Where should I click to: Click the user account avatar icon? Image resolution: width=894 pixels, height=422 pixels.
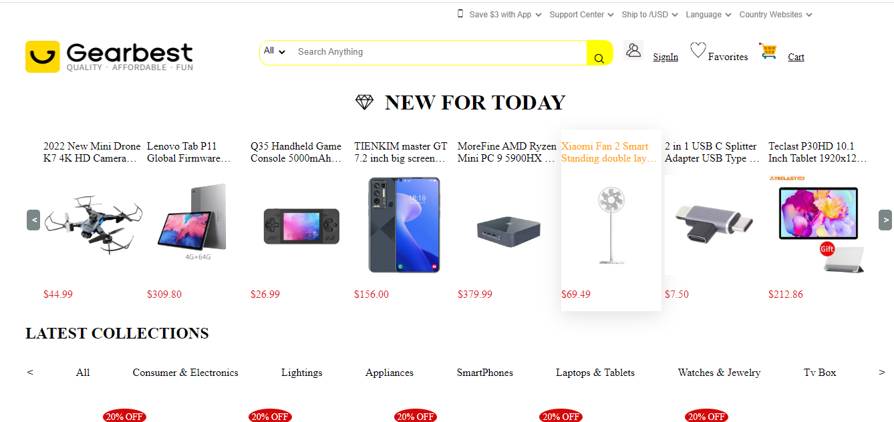click(x=633, y=50)
